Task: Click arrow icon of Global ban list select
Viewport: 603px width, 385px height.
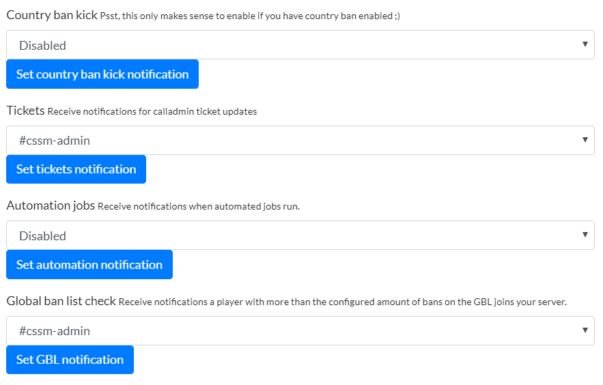Action: pyautogui.click(x=585, y=330)
